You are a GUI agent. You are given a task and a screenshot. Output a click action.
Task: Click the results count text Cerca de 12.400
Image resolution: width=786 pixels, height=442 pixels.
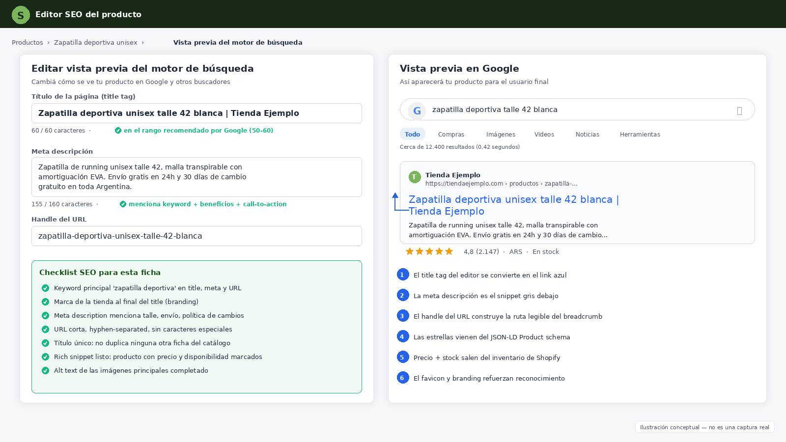pos(460,147)
